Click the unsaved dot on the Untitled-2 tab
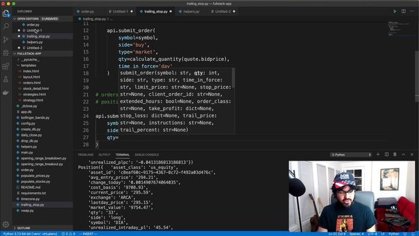Screen dimensions: 419x236 click(x=234, y=12)
